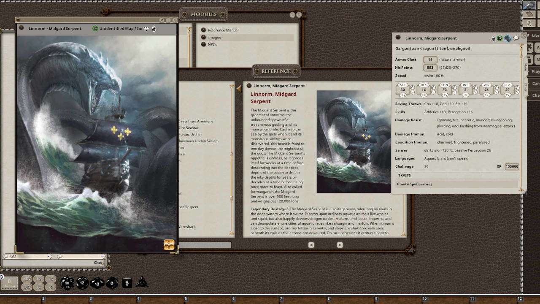Image resolution: width=540 pixels, height=304 pixels.
Task: Click the speech bubble icon on NPC sheet
Action: [516, 38]
